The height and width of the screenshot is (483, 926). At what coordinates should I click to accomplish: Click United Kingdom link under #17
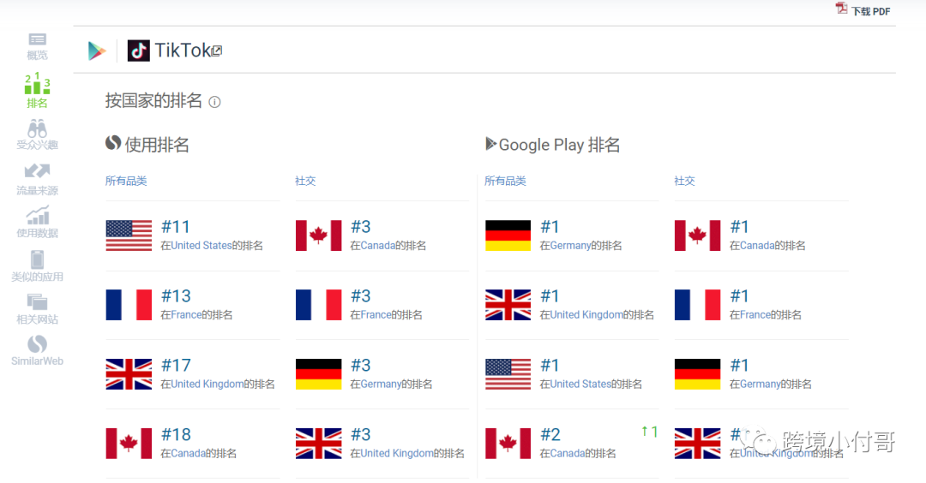point(207,385)
